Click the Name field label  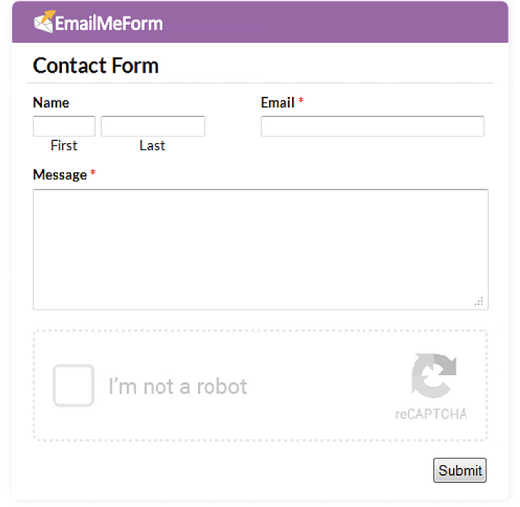click(51, 103)
